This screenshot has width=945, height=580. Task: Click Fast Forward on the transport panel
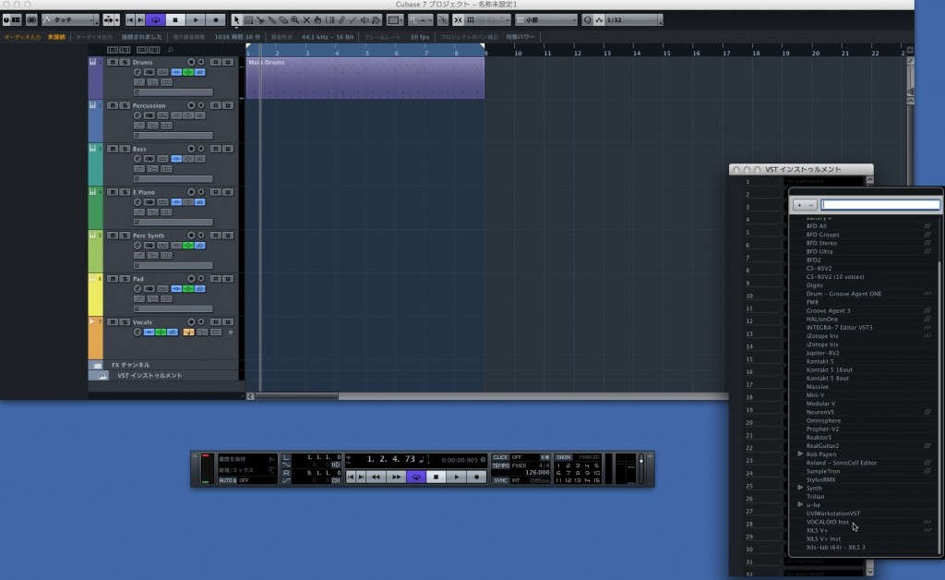coord(396,477)
